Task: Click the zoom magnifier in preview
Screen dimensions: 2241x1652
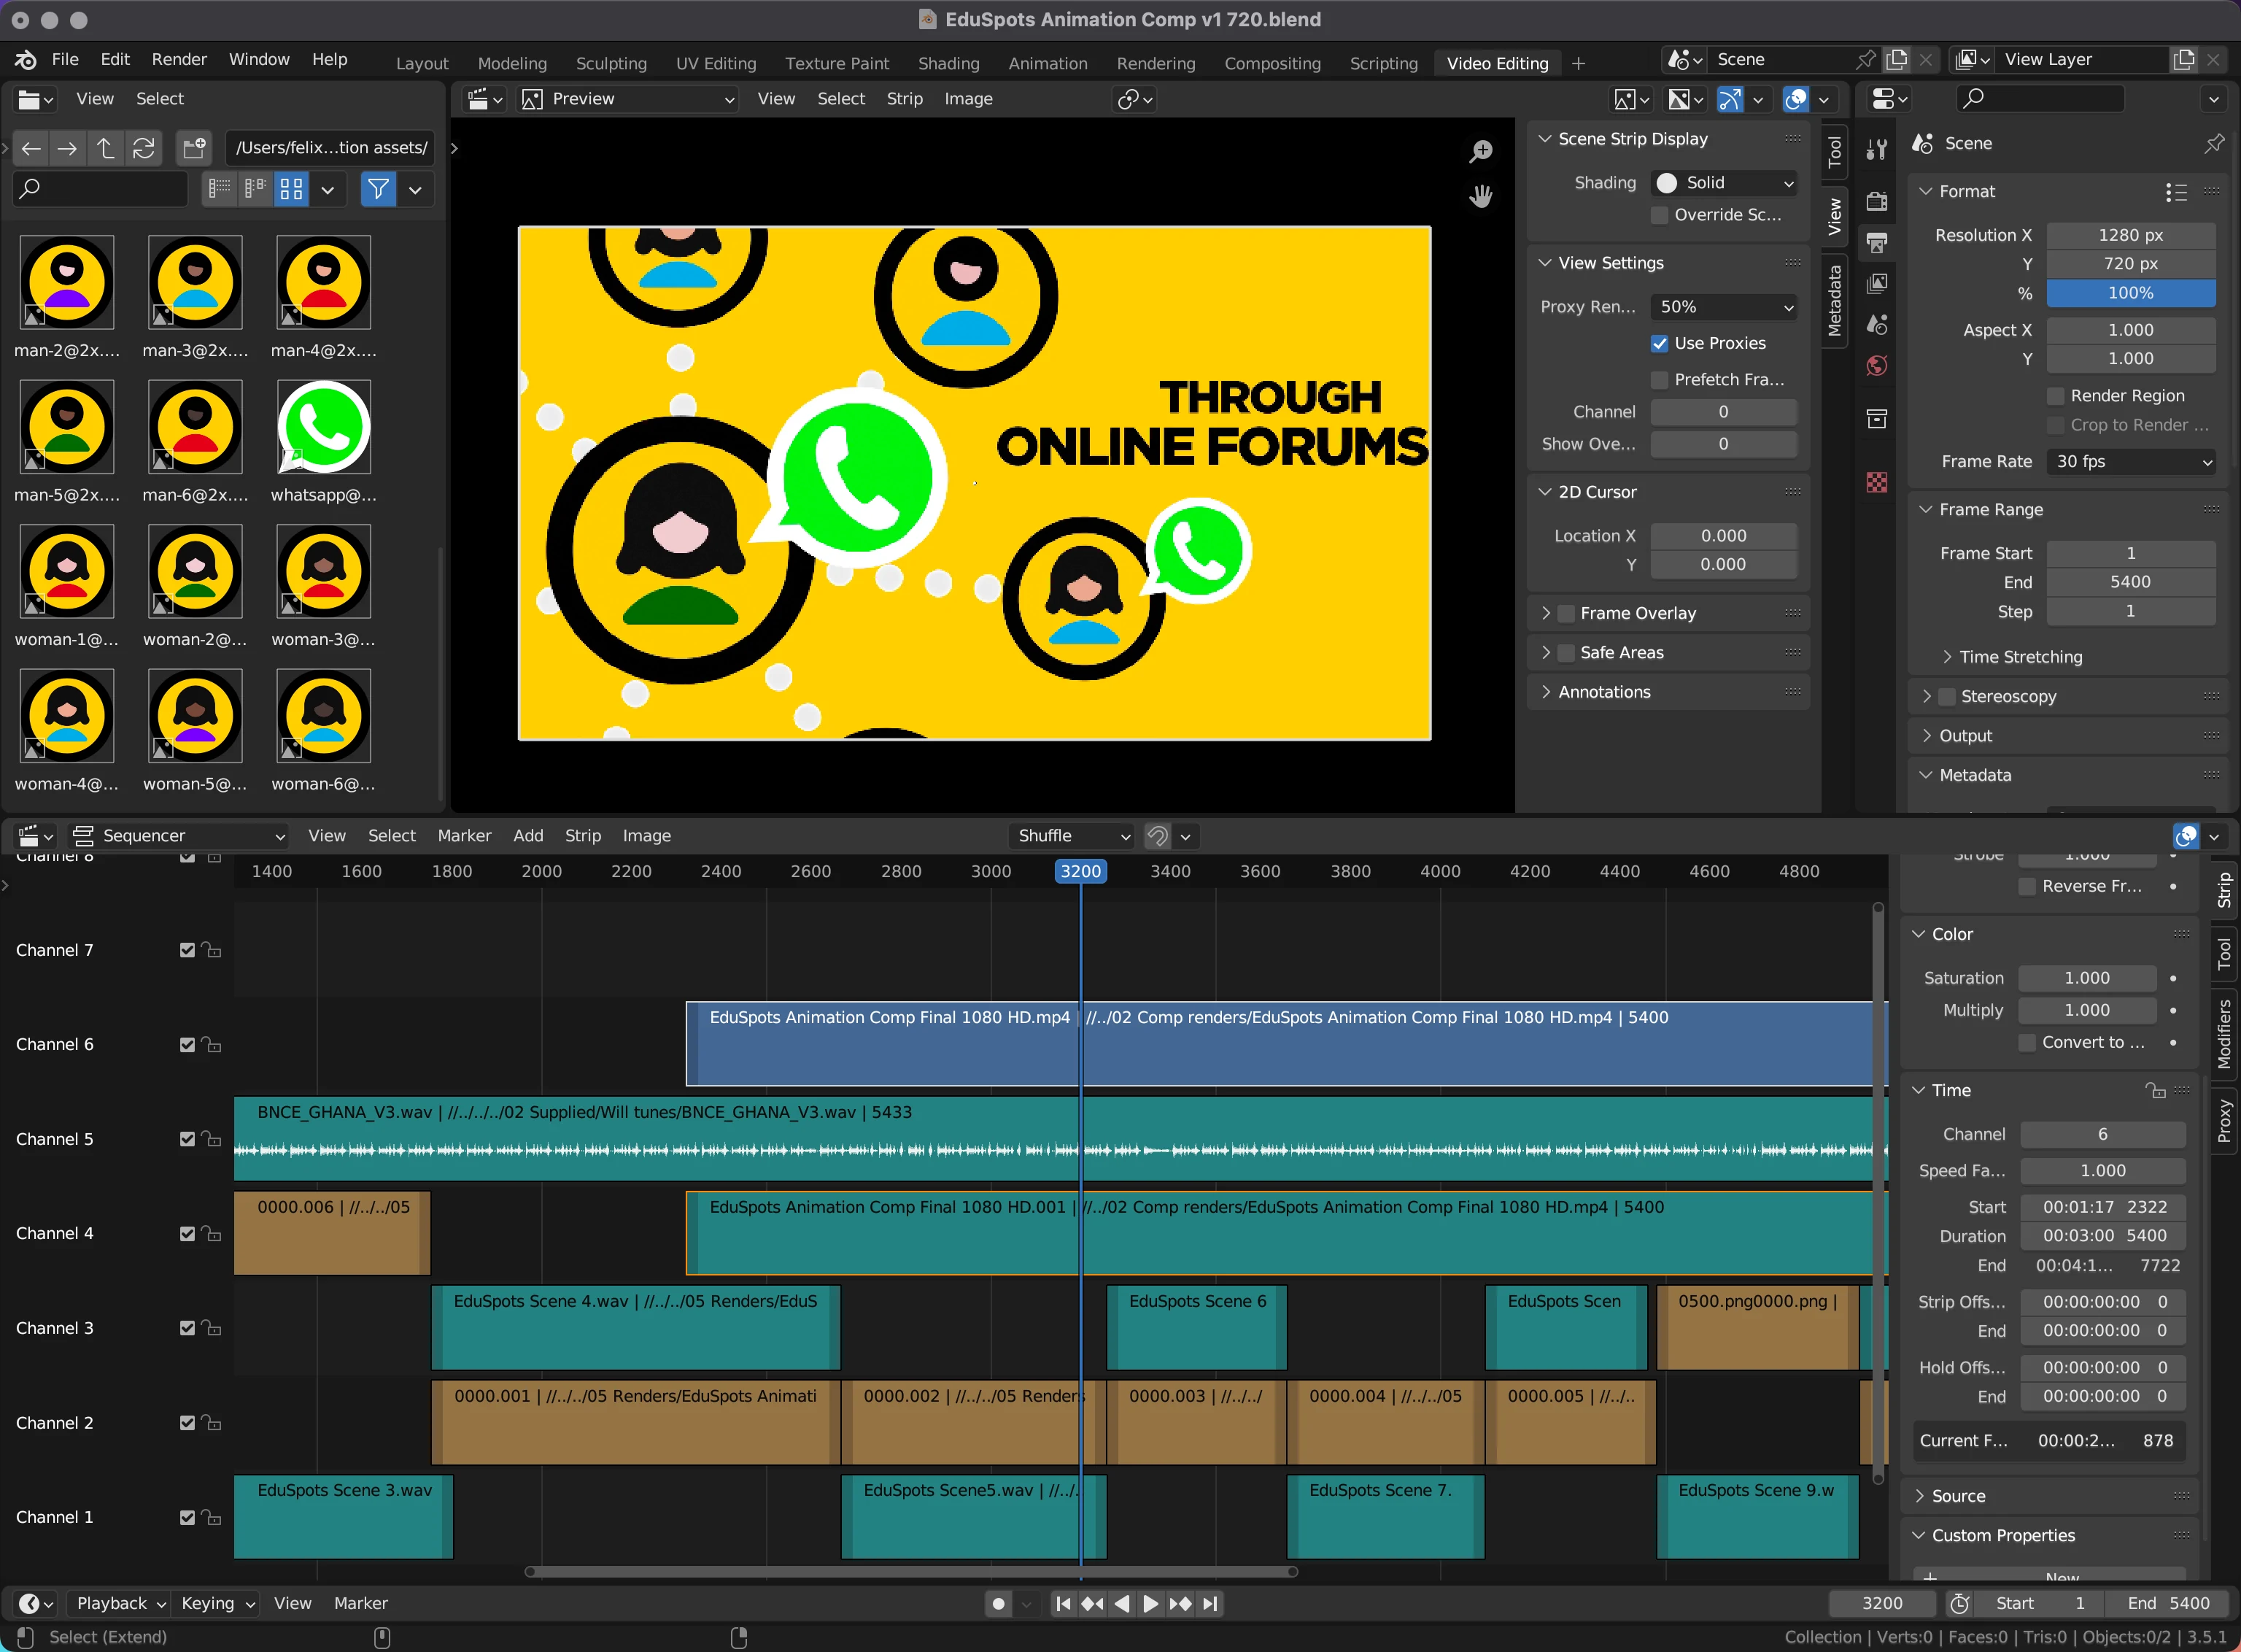Action: click(x=1480, y=151)
